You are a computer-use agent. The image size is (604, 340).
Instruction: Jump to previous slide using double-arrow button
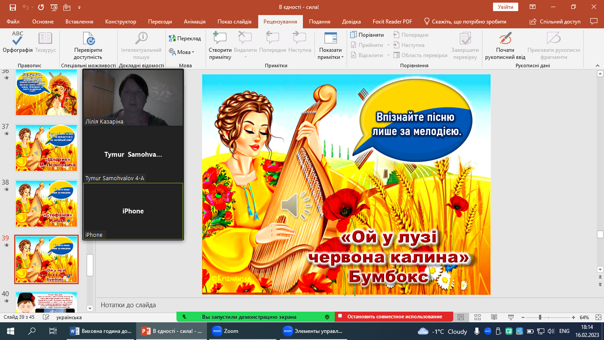(x=600, y=278)
